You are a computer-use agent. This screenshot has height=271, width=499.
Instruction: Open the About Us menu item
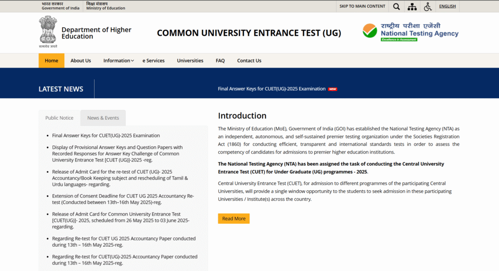click(x=80, y=60)
